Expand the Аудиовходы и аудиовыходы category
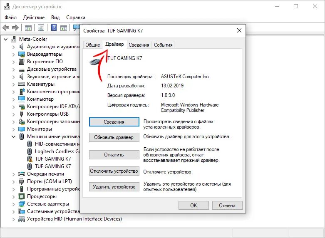 14,47
